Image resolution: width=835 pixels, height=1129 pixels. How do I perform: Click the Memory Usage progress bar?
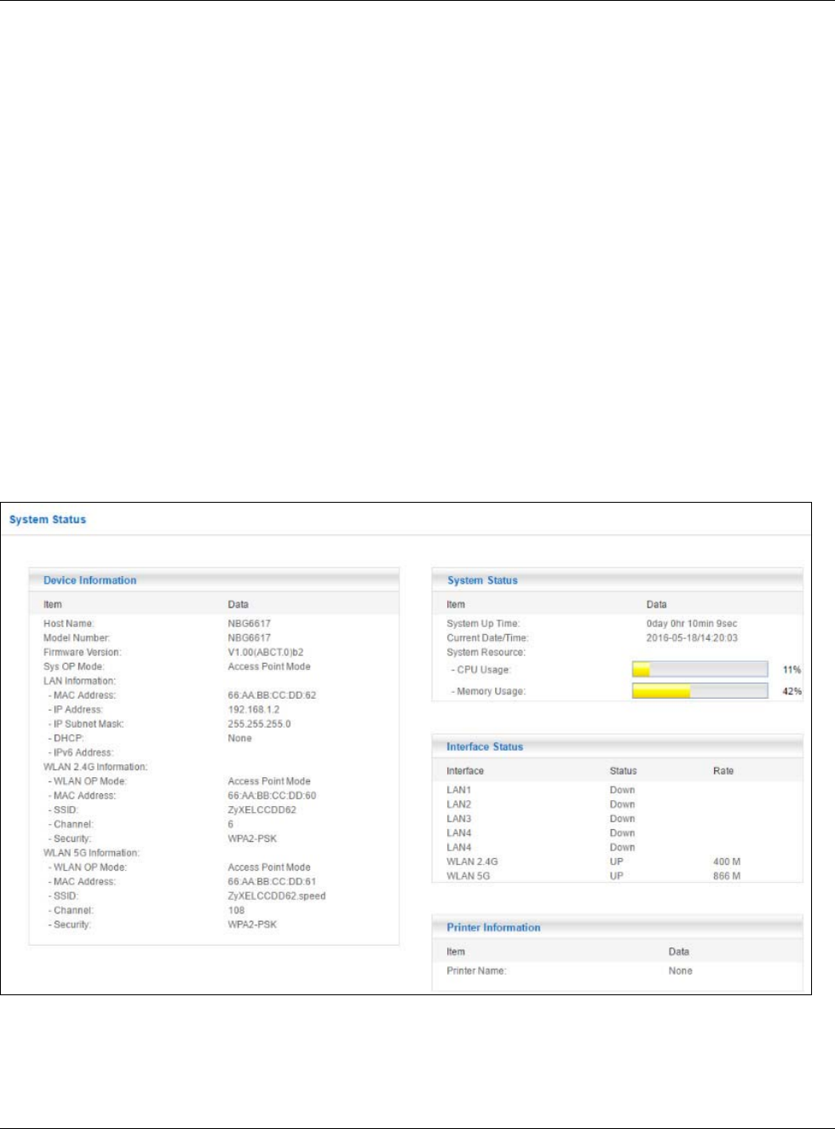pyautogui.click(x=700, y=691)
